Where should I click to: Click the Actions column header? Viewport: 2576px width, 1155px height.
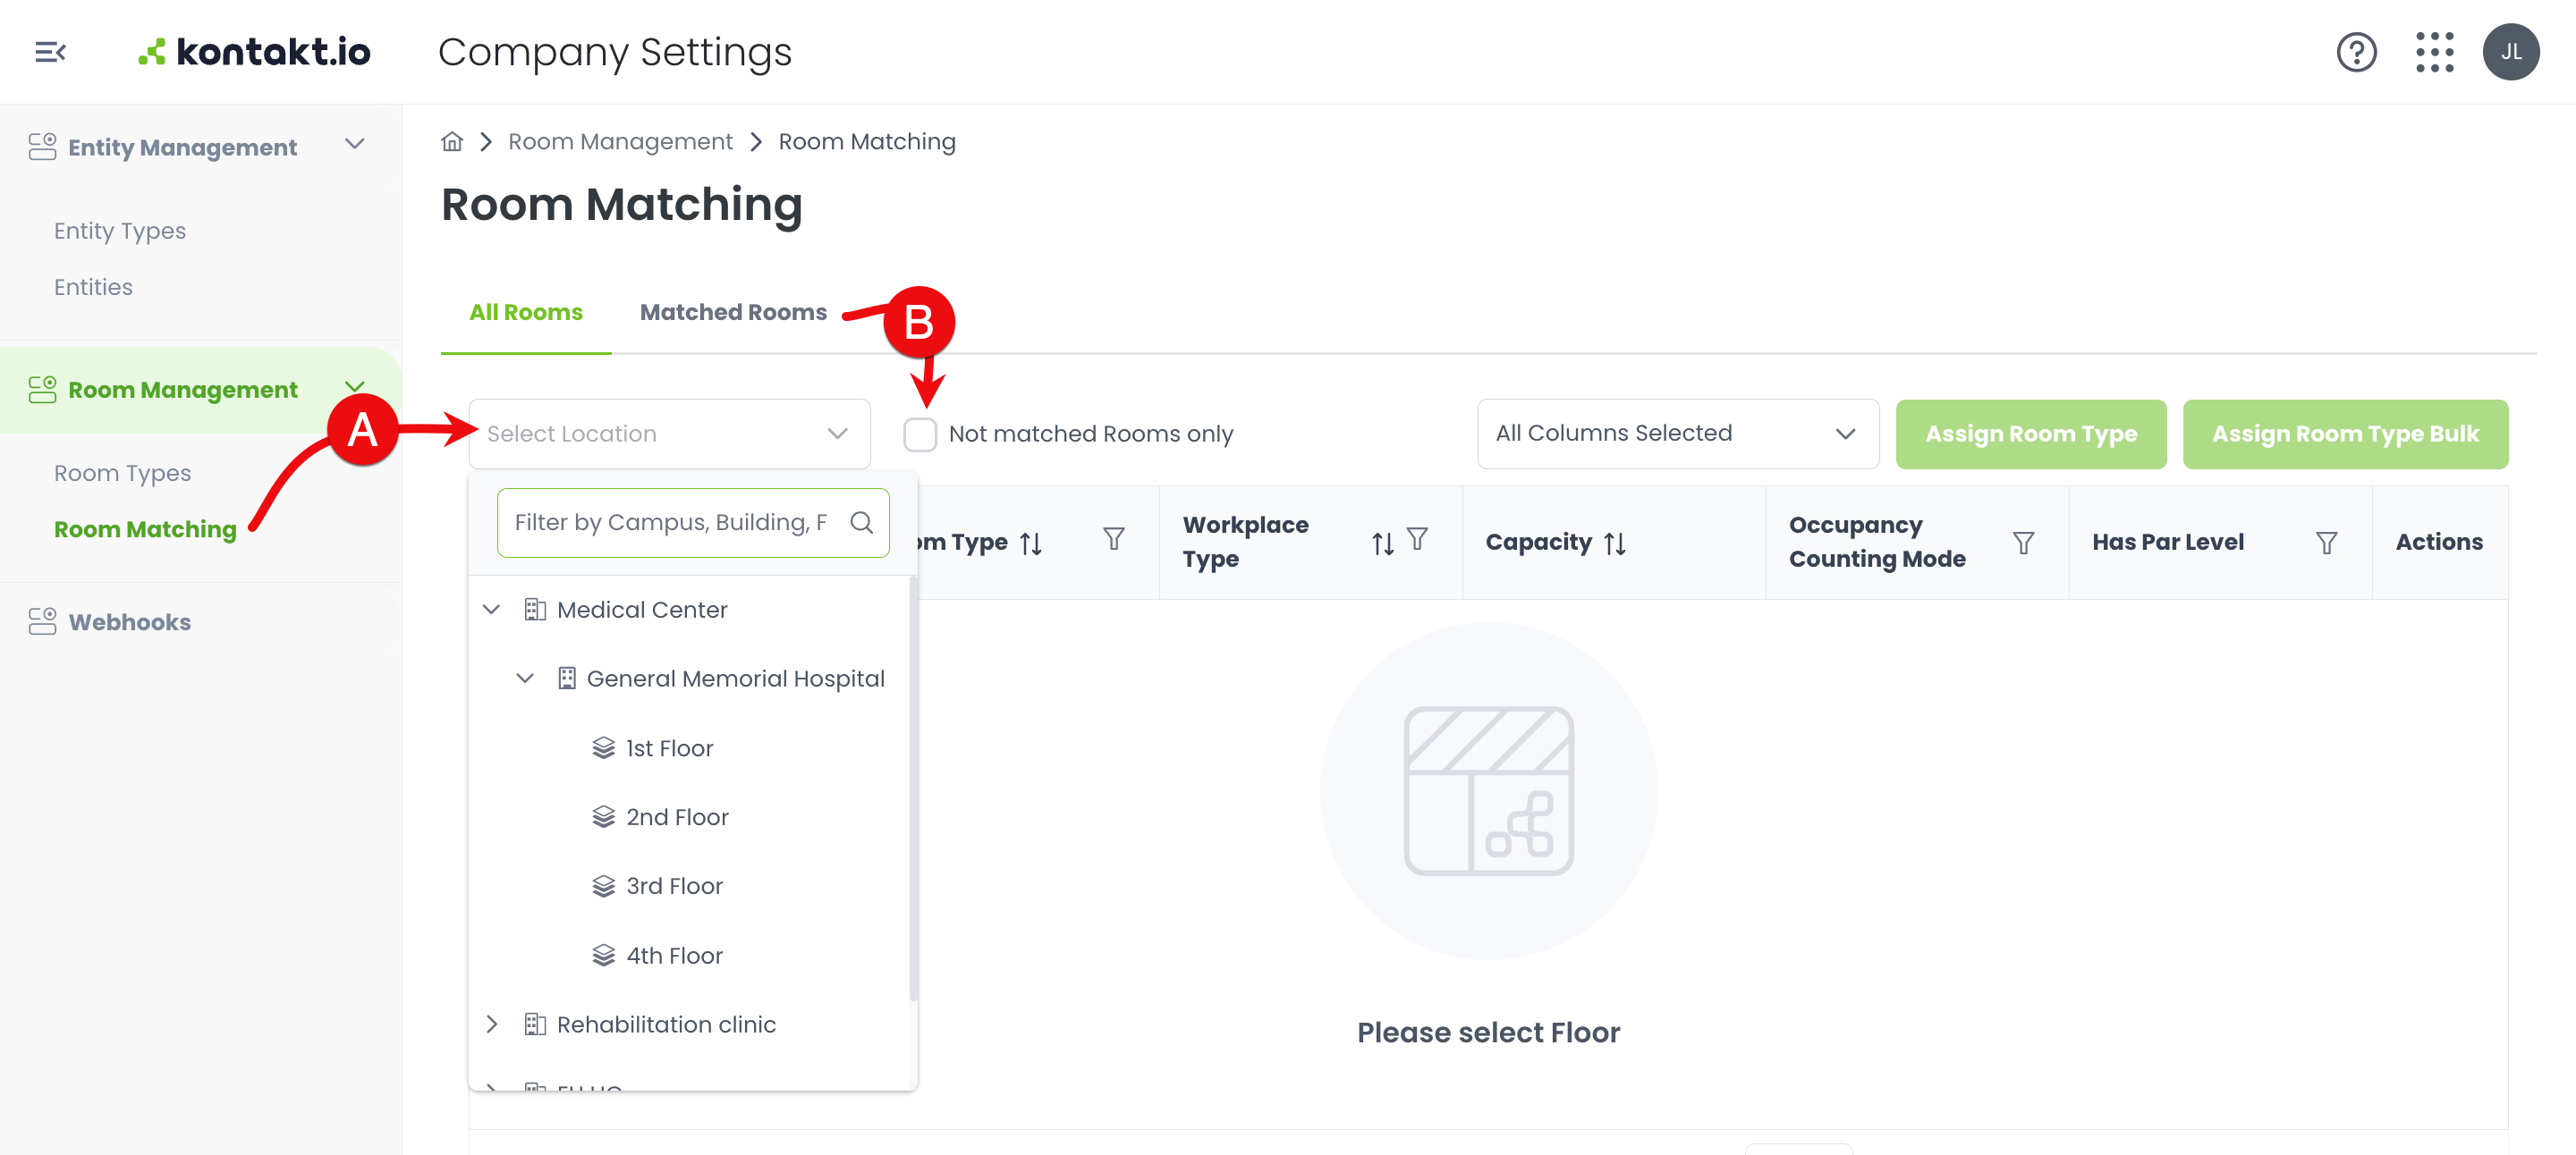(2438, 543)
